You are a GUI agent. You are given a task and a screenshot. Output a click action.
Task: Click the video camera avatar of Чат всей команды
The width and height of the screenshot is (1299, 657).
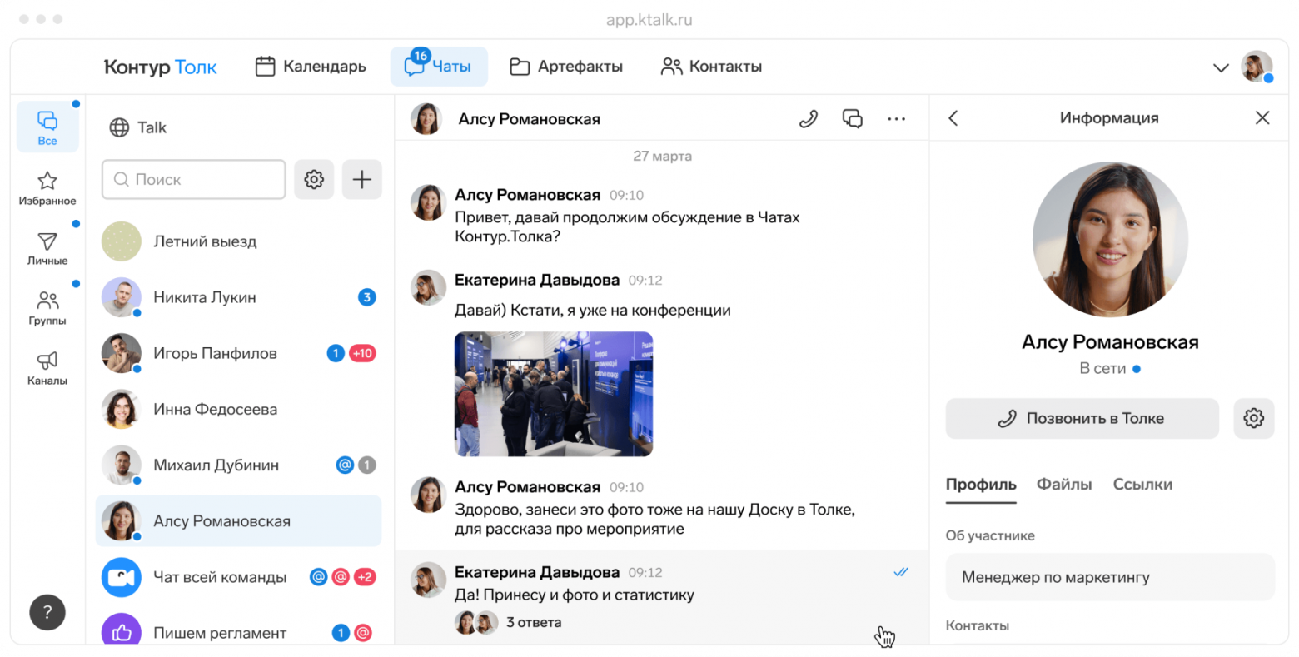[x=122, y=577]
